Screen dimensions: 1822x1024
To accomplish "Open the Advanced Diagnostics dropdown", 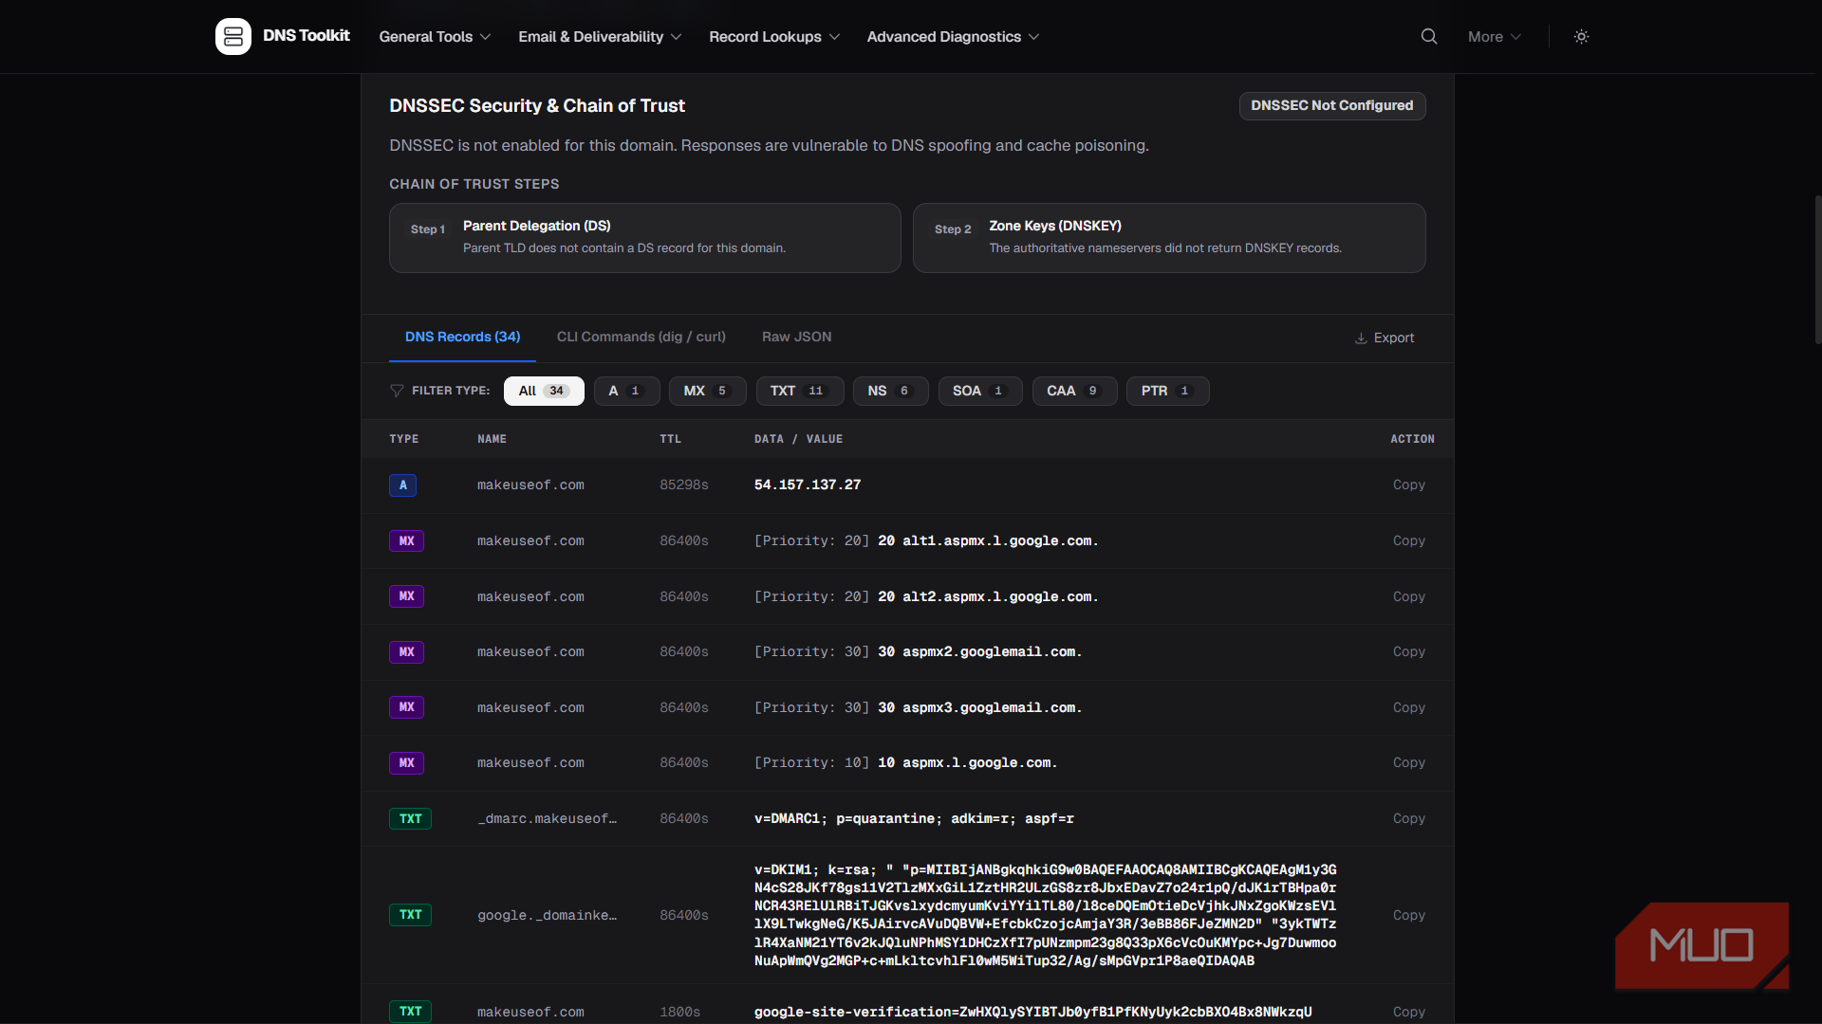I will (953, 36).
